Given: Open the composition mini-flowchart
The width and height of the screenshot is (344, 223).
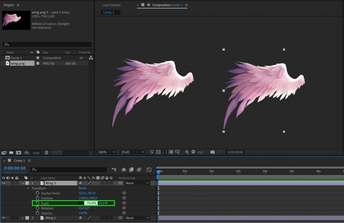Looking at the screenshot, I should click(114, 169).
